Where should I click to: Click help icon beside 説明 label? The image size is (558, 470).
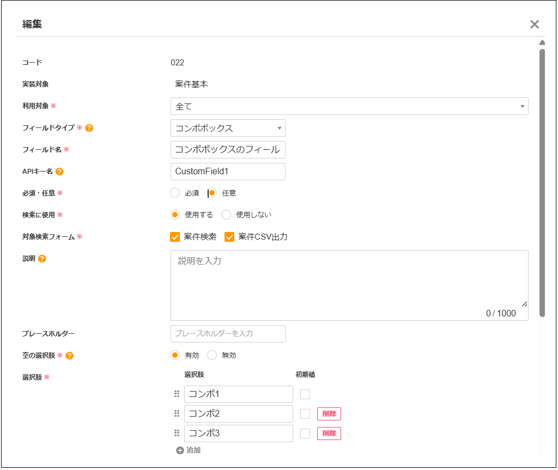coord(42,259)
